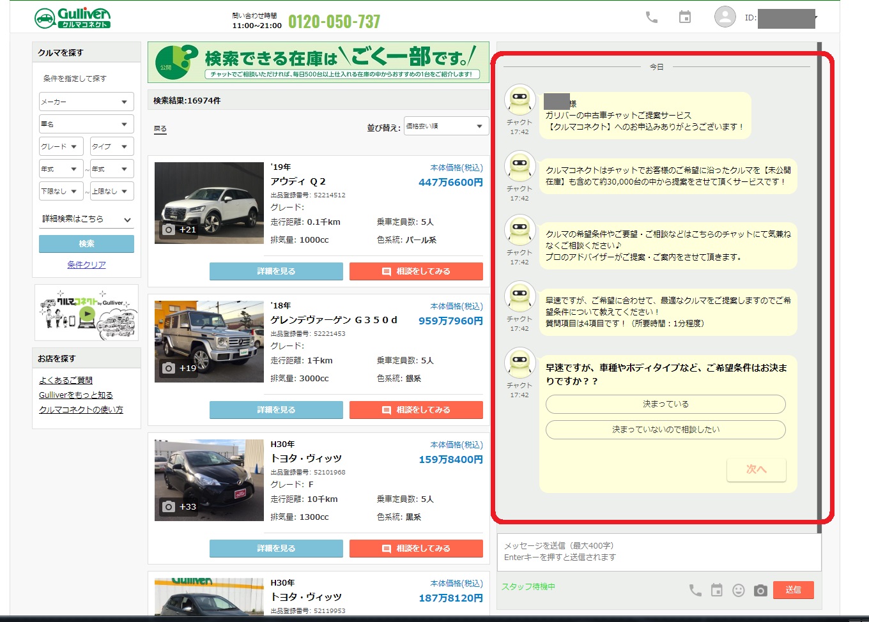The width and height of the screenshot is (869, 622).
Task: Click 詳細を見る for アウディ Q2
Action: tap(276, 271)
